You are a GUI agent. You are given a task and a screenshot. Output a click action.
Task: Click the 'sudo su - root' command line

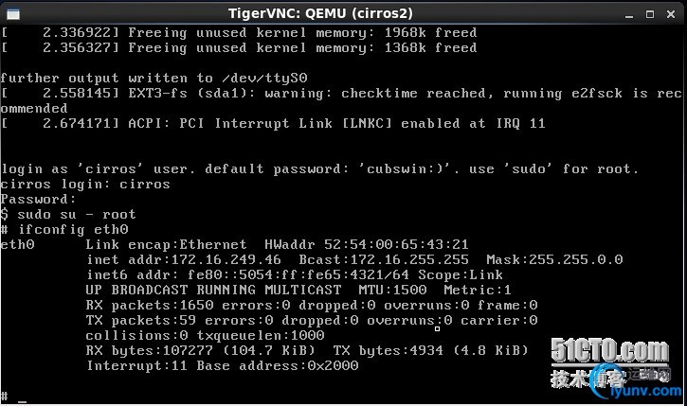tap(68, 215)
